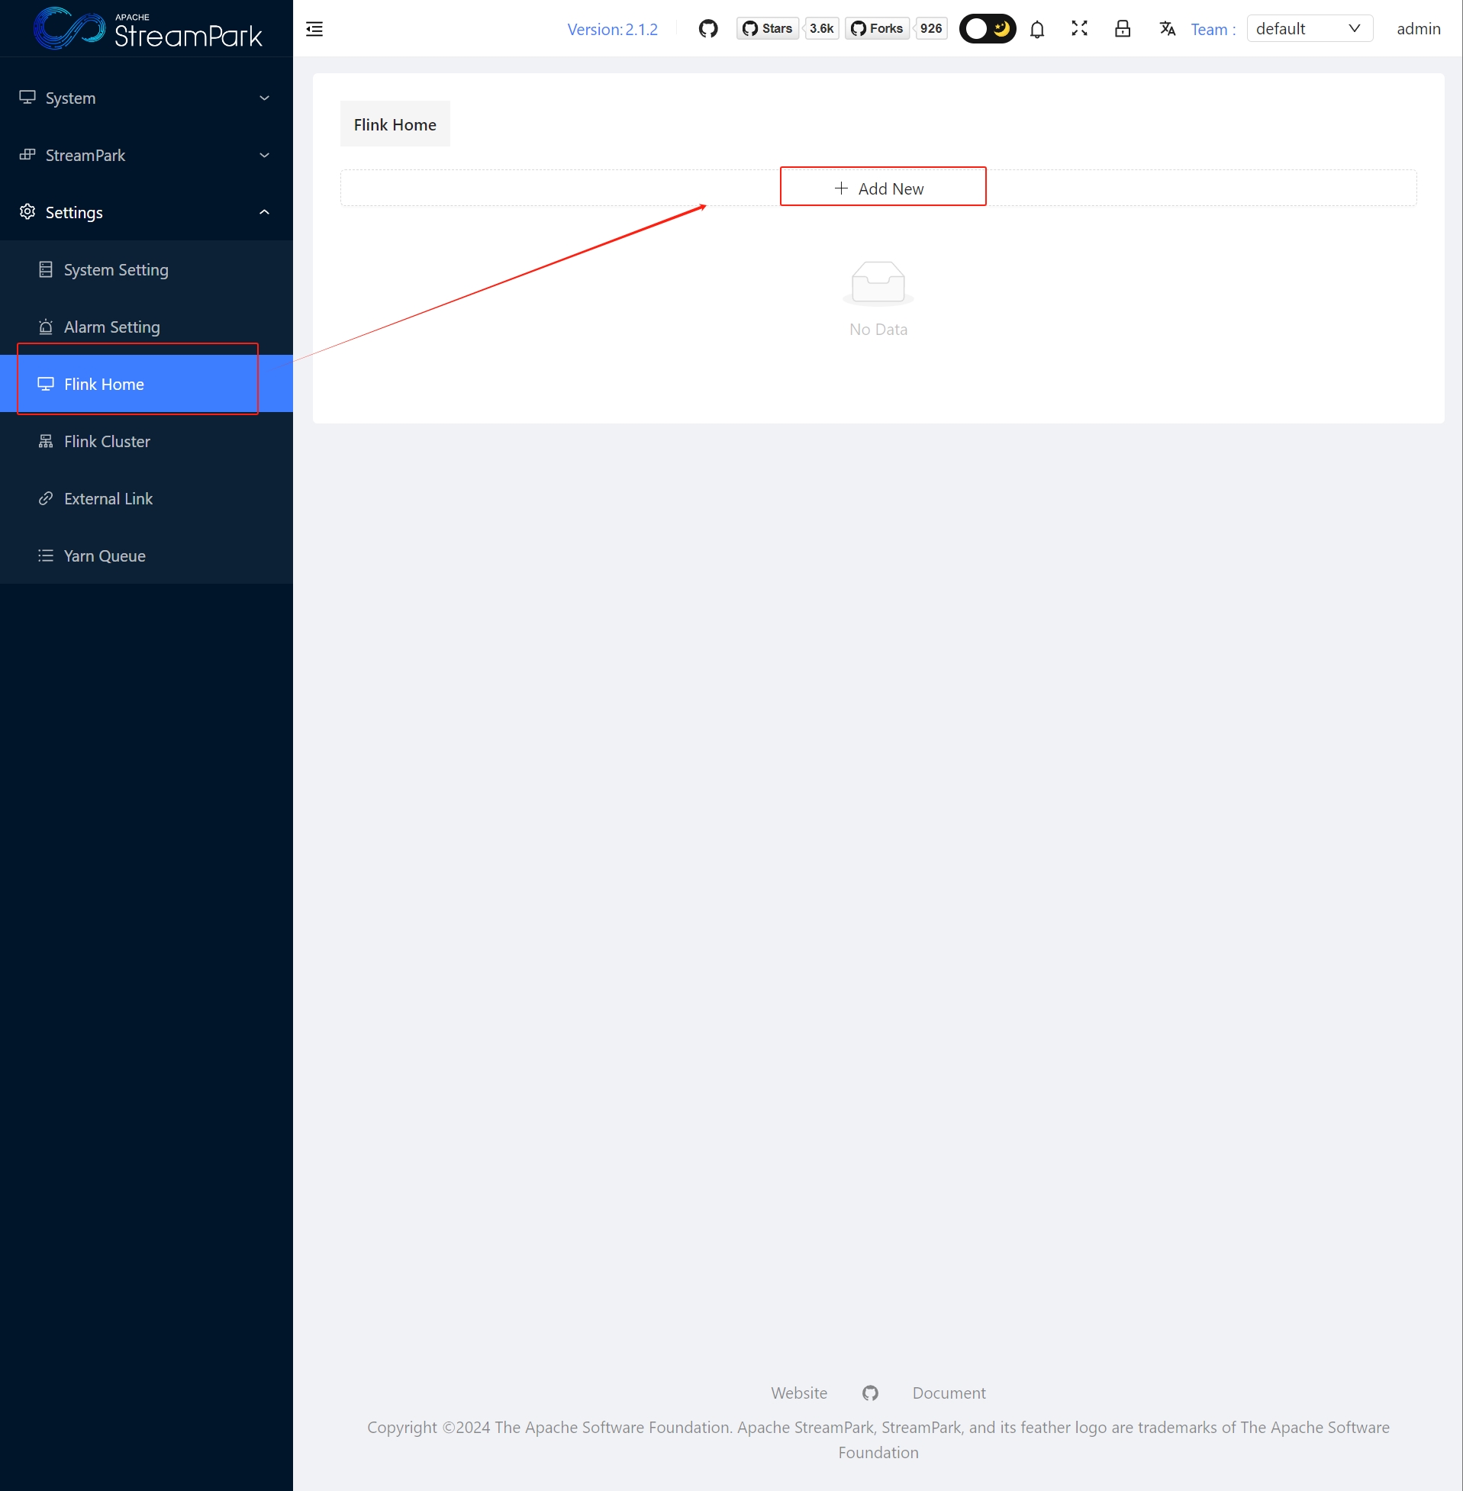Go to Alarm Setting page
Viewport: 1463px width, 1491px height.
(112, 327)
